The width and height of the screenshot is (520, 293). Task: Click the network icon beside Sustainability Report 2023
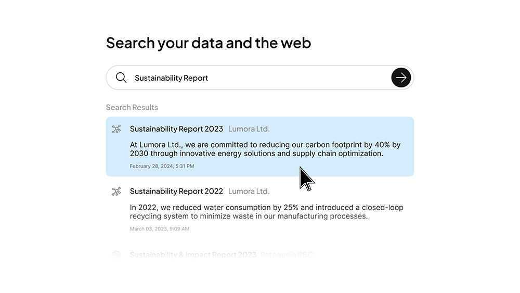116,129
